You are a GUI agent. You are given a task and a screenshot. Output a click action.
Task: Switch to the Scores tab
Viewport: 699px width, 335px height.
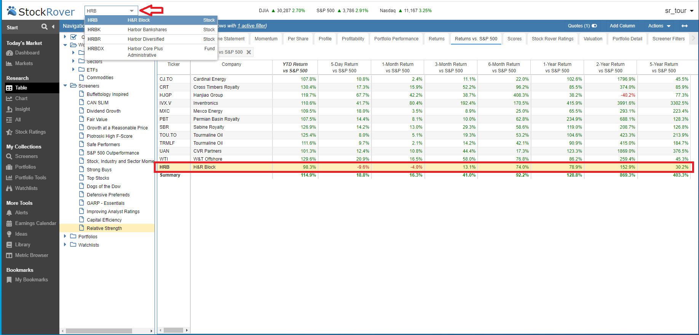point(514,39)
